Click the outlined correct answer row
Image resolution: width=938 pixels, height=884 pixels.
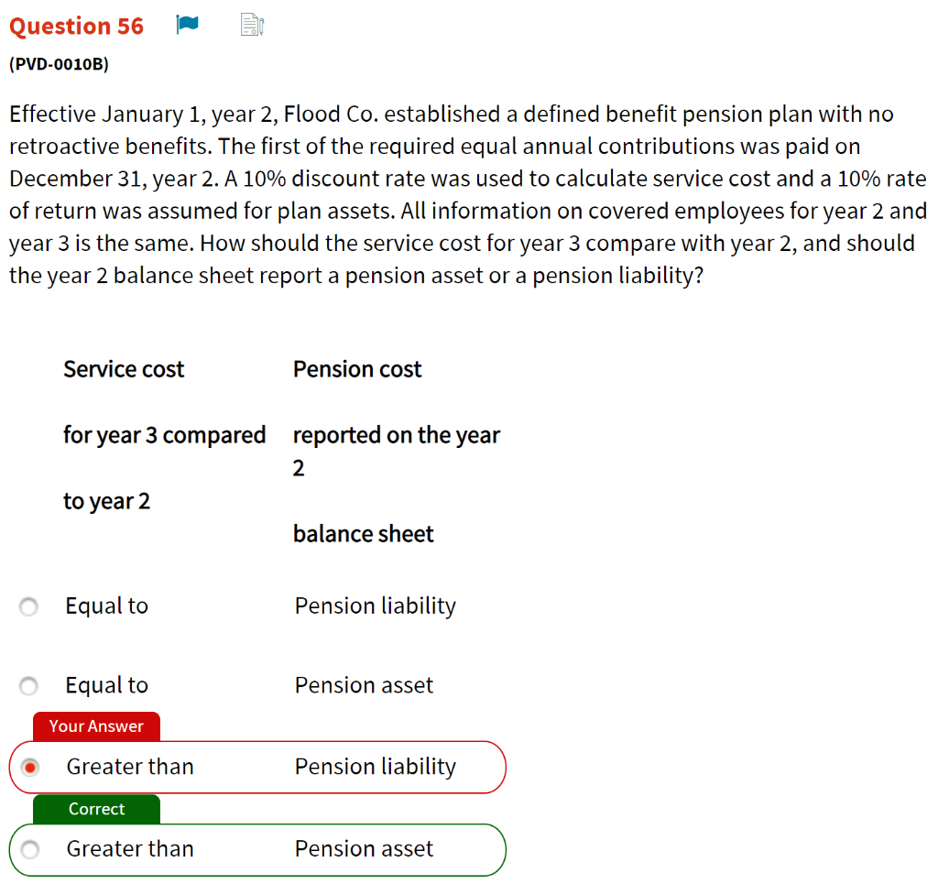point(256,849)
